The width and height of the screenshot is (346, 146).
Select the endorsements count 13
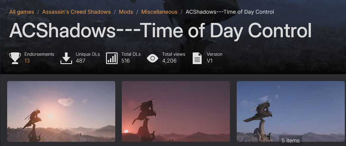coord(27,61)
